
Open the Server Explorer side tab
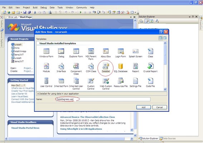[2, 38]
